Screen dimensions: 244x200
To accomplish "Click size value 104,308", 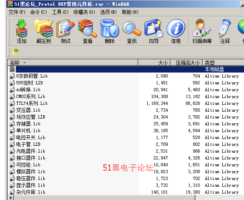I will pyautogui.click(x=159, y=96).
